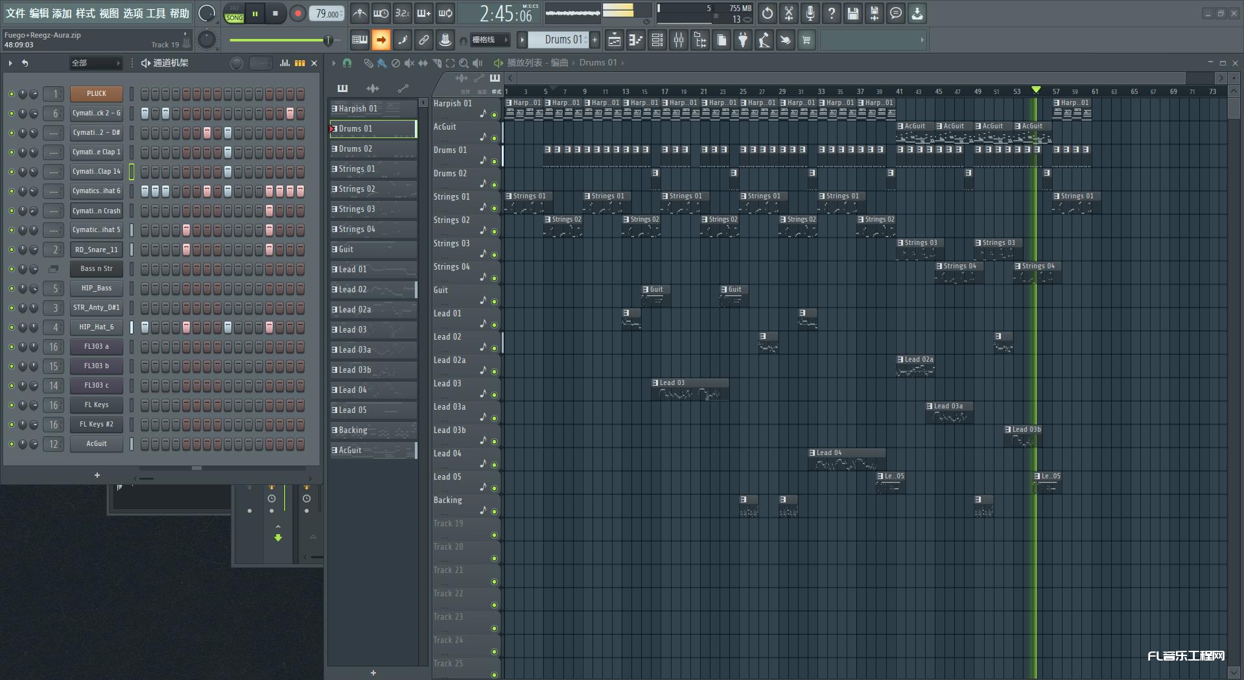Mute the RD_Snare_11 channel
Screen dimensions: 1244x680
click(x=11, y=250)
